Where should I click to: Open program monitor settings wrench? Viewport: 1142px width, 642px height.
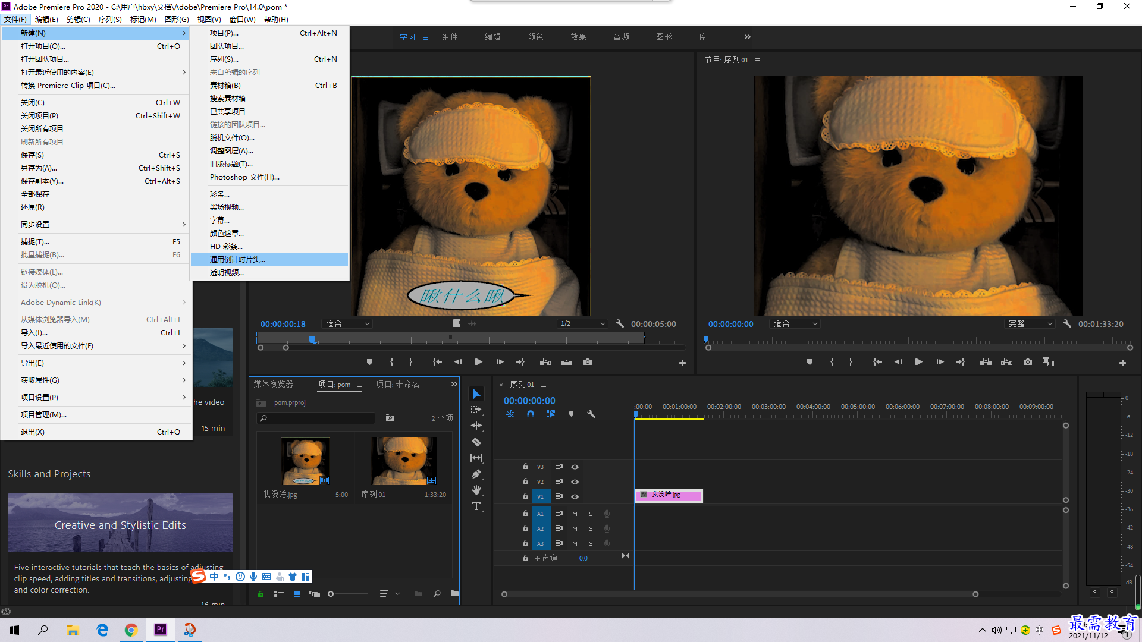[x=1067, y=324]
